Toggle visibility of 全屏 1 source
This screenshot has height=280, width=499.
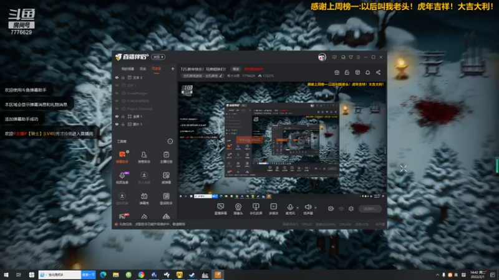click(x=117, y=116)
